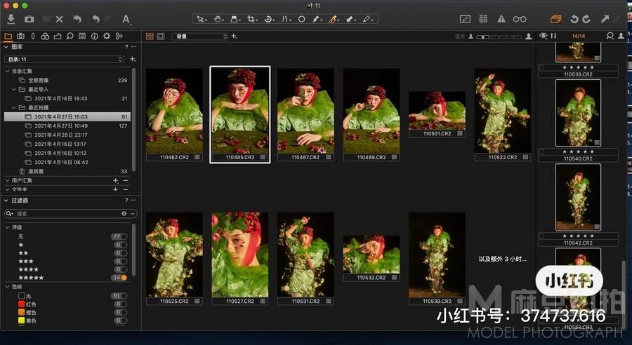Switch to single image viewer mode

160,36
